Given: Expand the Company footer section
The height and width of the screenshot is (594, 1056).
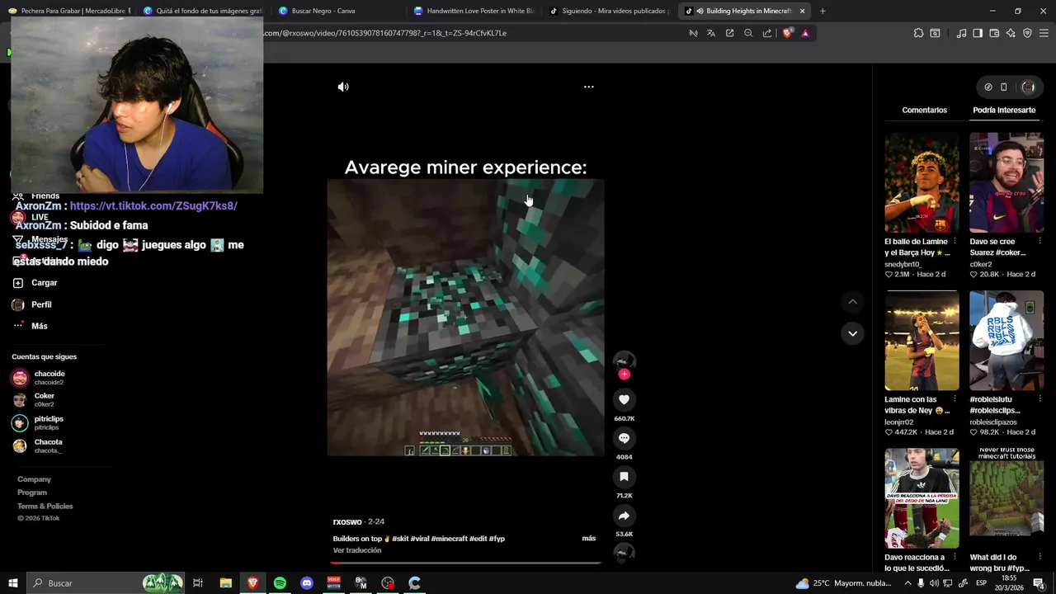Looking at the screenshot, I should click(34, 479).
